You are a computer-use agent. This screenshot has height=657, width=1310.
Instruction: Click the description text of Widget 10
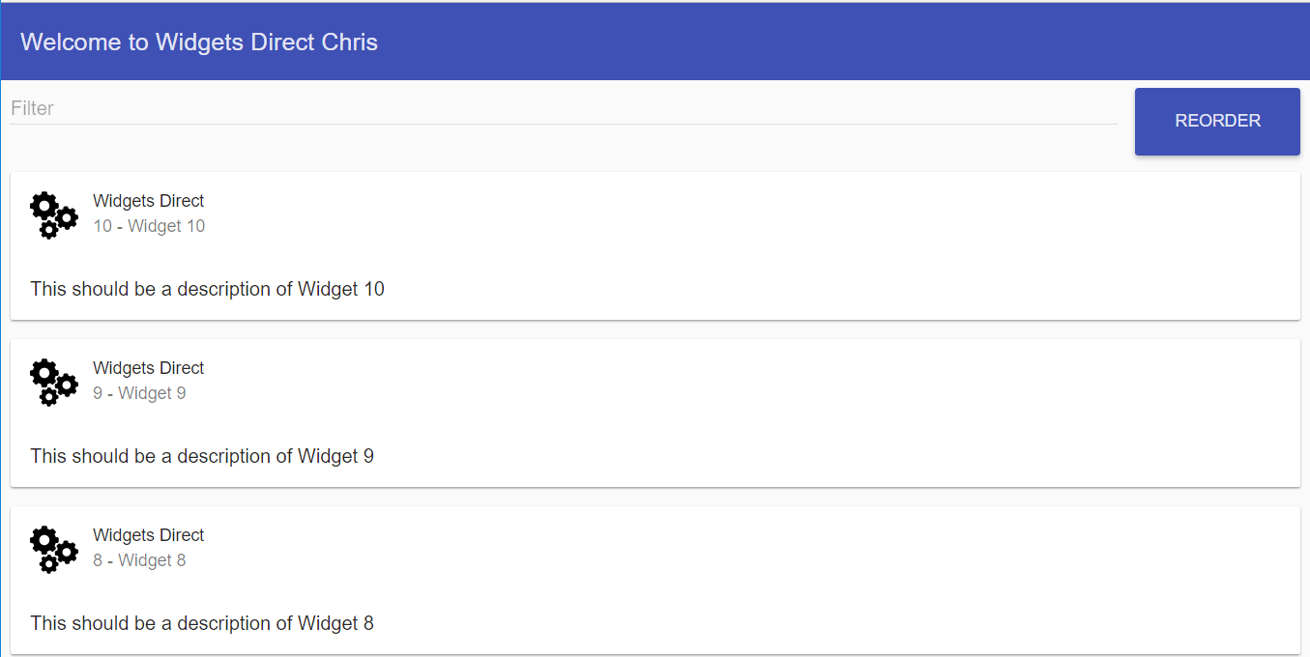(x=208, y=289)
